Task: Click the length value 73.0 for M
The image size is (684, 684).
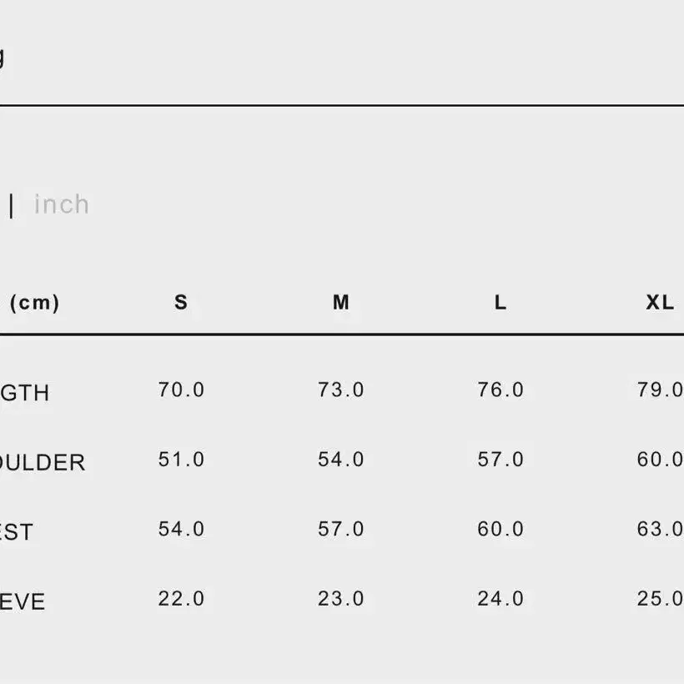Action: point(340,390)
